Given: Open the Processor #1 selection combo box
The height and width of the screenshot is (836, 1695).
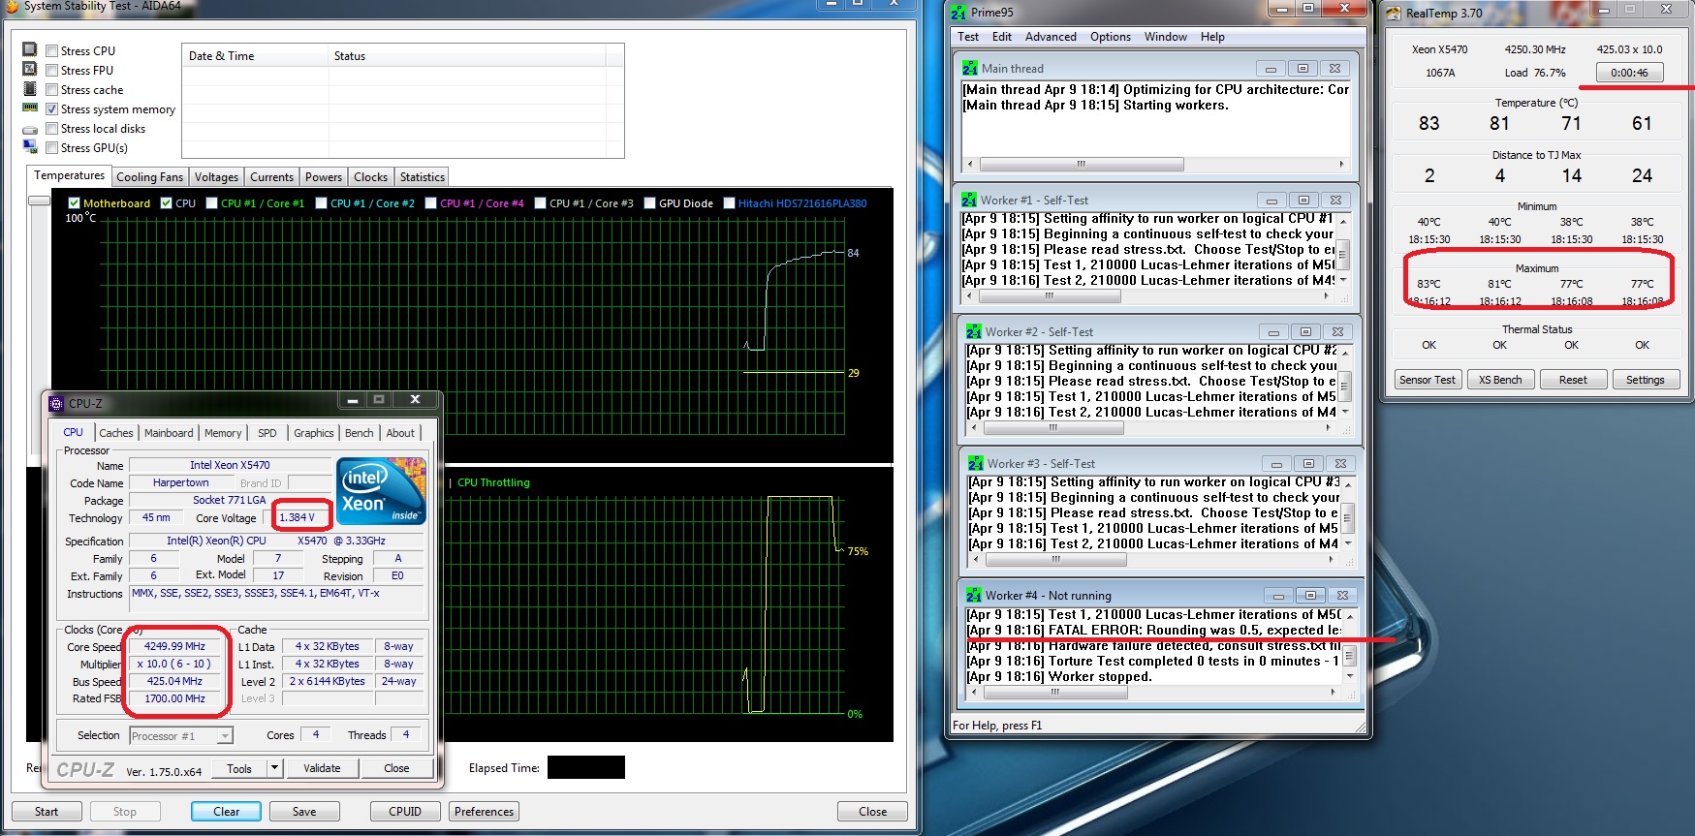Looking at the screenshot, I should coord(181,736).
